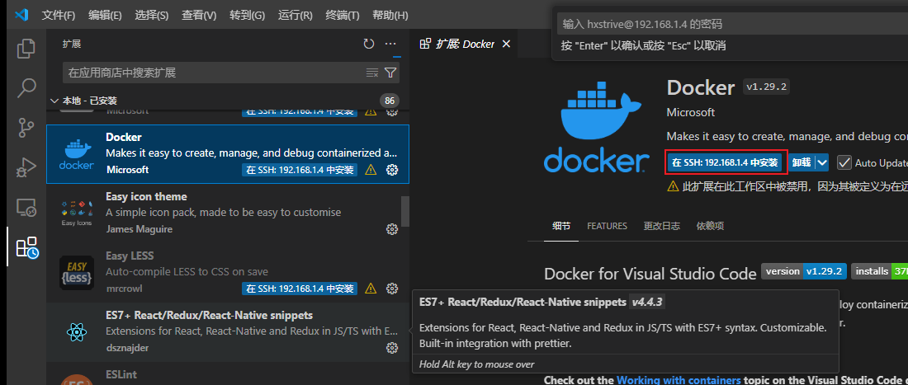Switch to the Changelog tab
Screen dimensions: 908x385
pyautogui.click(x=661, y=226)
